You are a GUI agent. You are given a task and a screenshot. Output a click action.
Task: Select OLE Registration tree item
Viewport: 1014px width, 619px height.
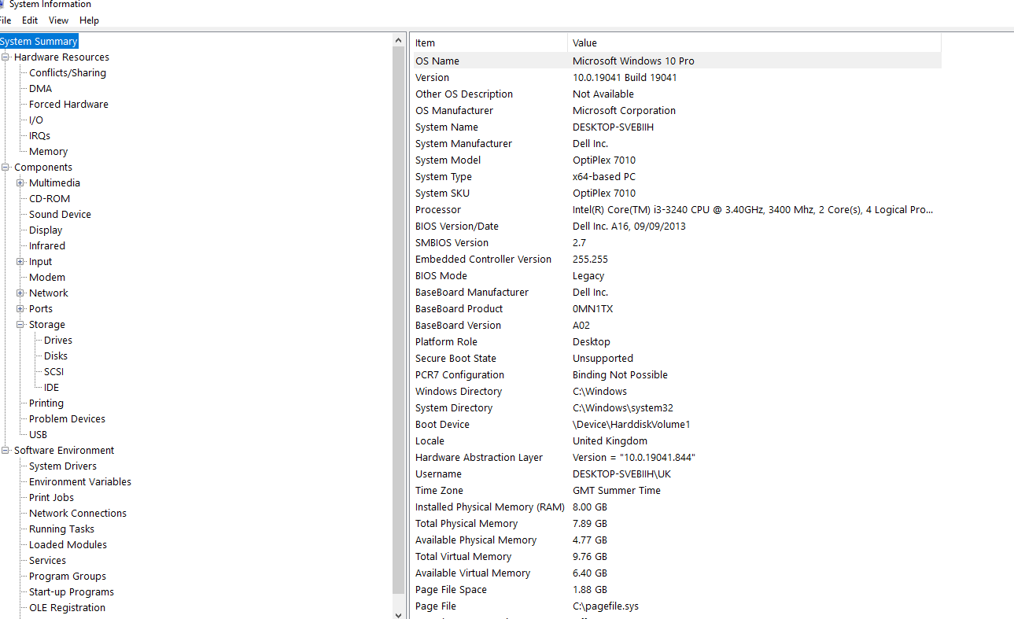[67, 608]
